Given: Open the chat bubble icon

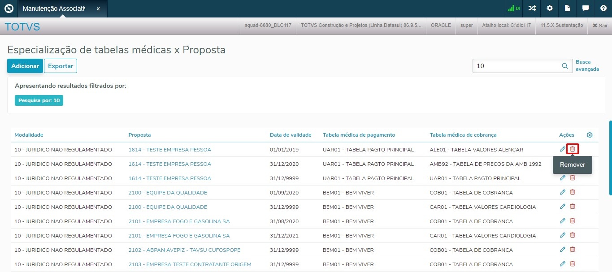Looking at the screenshot, I should 585,9.
